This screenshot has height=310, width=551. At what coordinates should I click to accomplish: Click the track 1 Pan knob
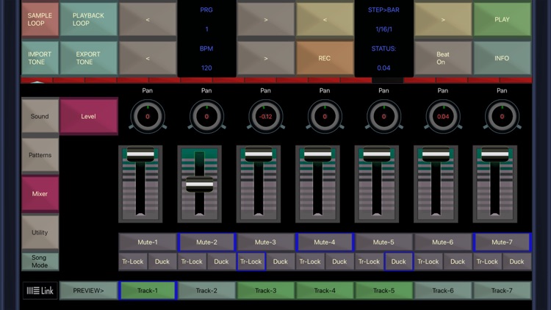(148, 116)
